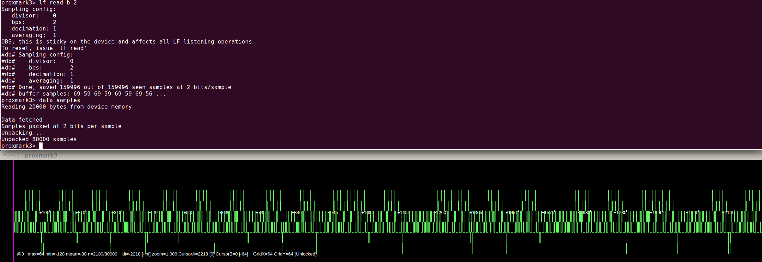762x262 pixels.
Task: Click the "To reset, issue 'lf read'" line
Action: (44, 48)
